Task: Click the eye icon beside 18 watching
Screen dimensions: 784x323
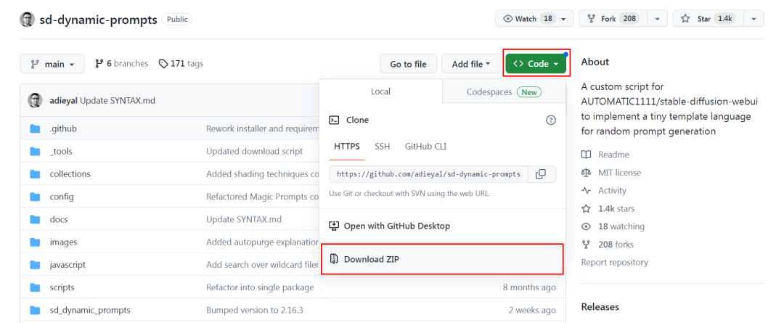Action: pos(586,226)
